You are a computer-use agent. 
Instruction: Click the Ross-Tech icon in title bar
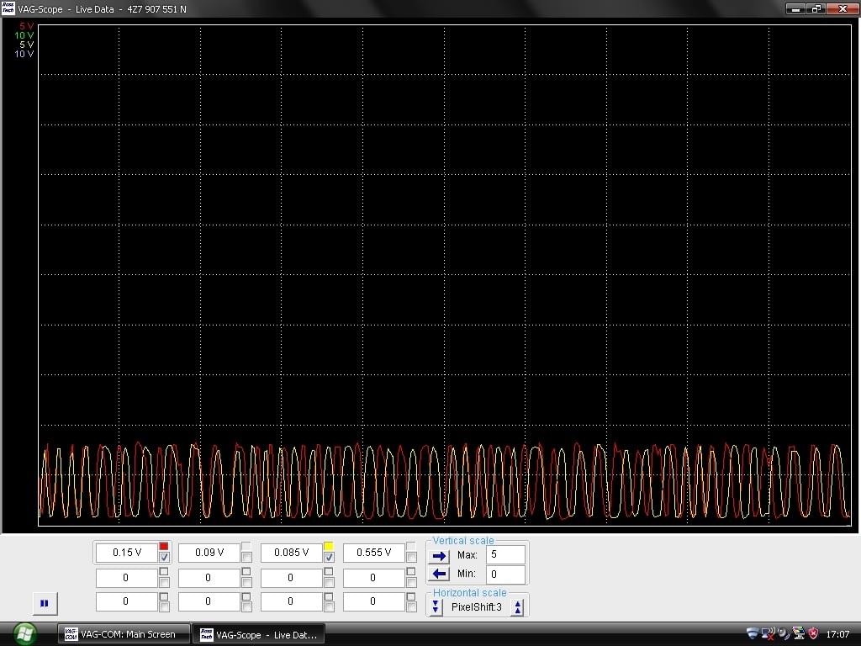click(x=8, y=8)
